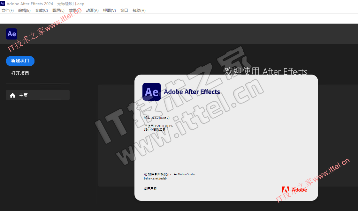Click the Ae logo in home header
This screenshot has width=358, height=211.
coord(11,34)
